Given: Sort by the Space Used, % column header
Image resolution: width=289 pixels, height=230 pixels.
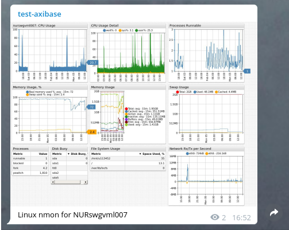Looking at the screenshot, I should [152, 154].
